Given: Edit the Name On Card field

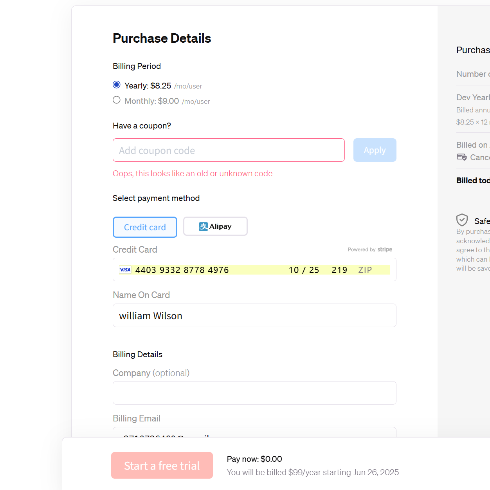Looking at the screenshot, I should (x=254, y=315).
